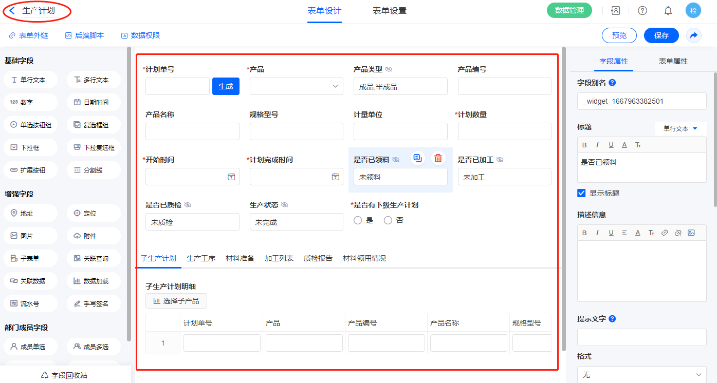Click the delete trash icon on 是否已领料
Screen dimensions: 717x383
[437, 158]
